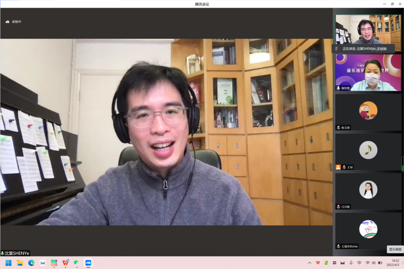
Task: Click the 显示桌面 show desktop button
Action: click(x=395, y=249)
